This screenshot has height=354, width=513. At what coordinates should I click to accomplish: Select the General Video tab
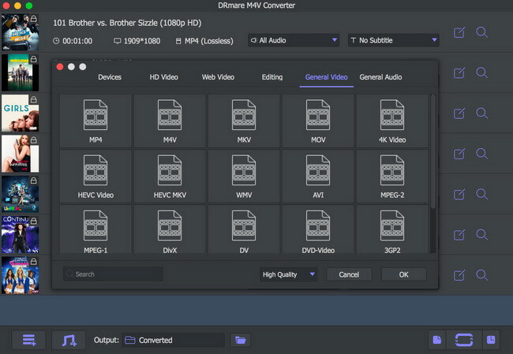point(326,77)
